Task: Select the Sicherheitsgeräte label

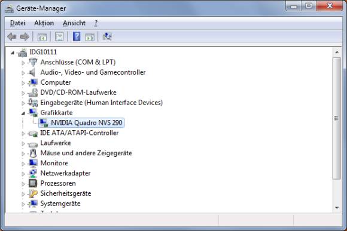Action: click(x=65, y=193)
